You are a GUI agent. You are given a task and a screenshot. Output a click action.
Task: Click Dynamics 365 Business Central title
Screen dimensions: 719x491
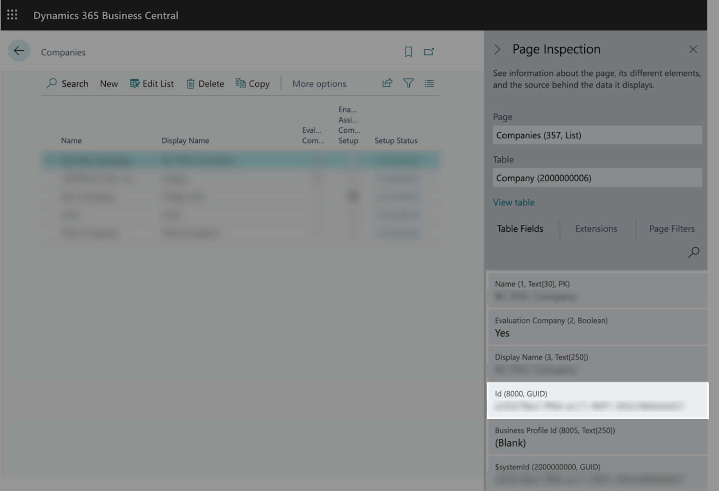pyautogui.click(x=106, y=15)
